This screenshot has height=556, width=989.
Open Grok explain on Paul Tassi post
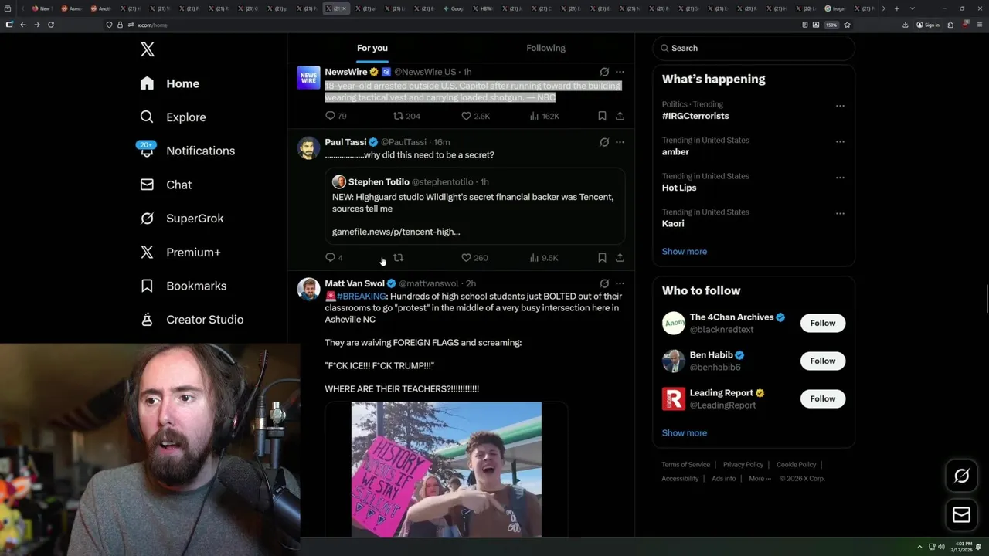(604, 142)
